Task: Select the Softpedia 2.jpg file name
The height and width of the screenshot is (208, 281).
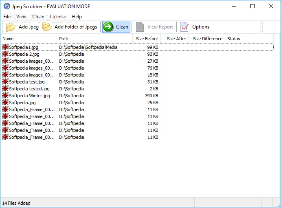Action: pyautogui.click(x=24, y=54)
